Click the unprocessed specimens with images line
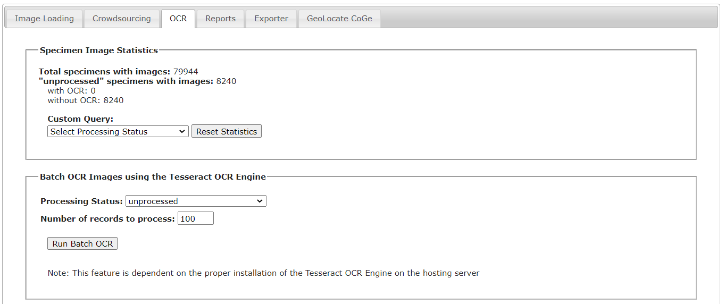Screen dimensions: 725x304 pyautogui.click(x=137, y=81)
